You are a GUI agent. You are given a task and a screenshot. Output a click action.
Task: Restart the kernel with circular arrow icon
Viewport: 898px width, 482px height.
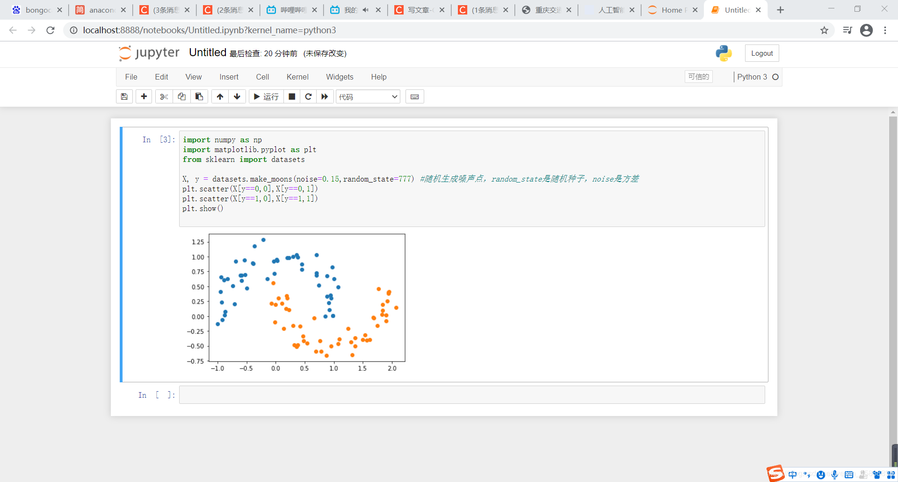pos(308,96)
